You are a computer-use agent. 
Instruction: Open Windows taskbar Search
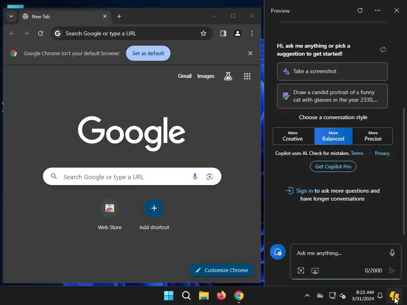tap(186, 295)
